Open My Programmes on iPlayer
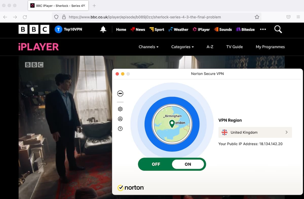 270,47
